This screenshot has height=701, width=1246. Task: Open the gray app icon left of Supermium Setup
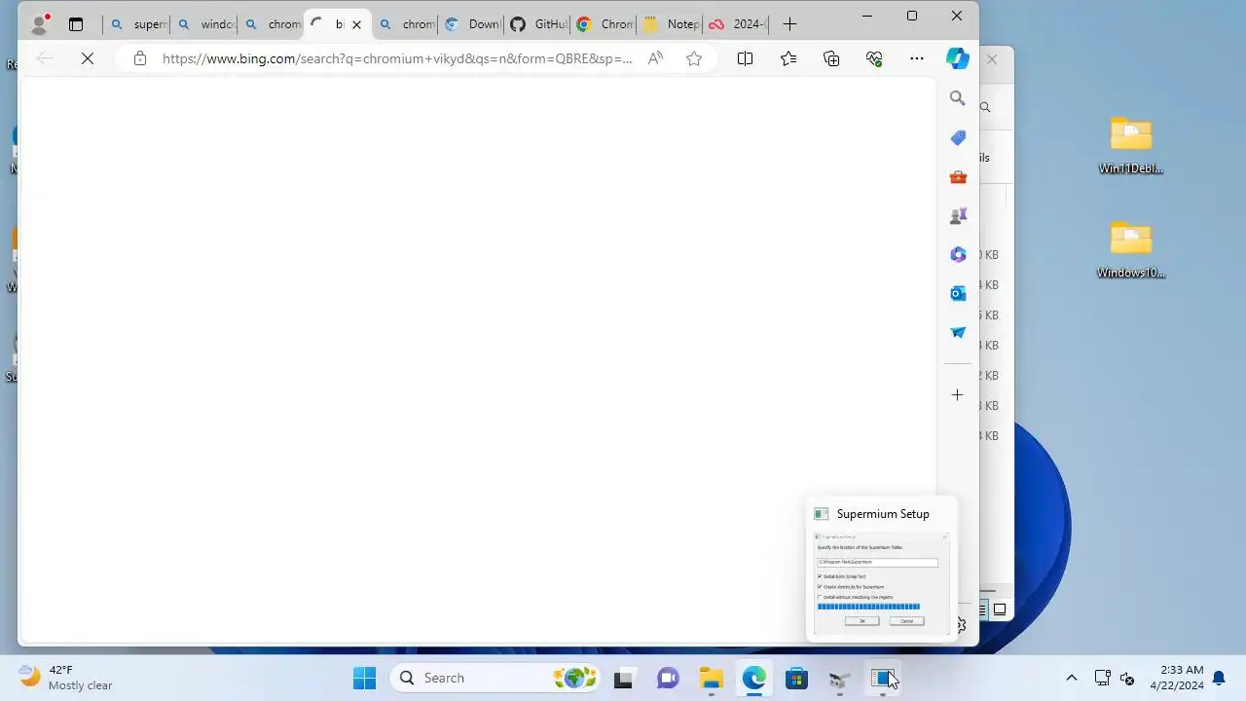[x=840, y=678]
